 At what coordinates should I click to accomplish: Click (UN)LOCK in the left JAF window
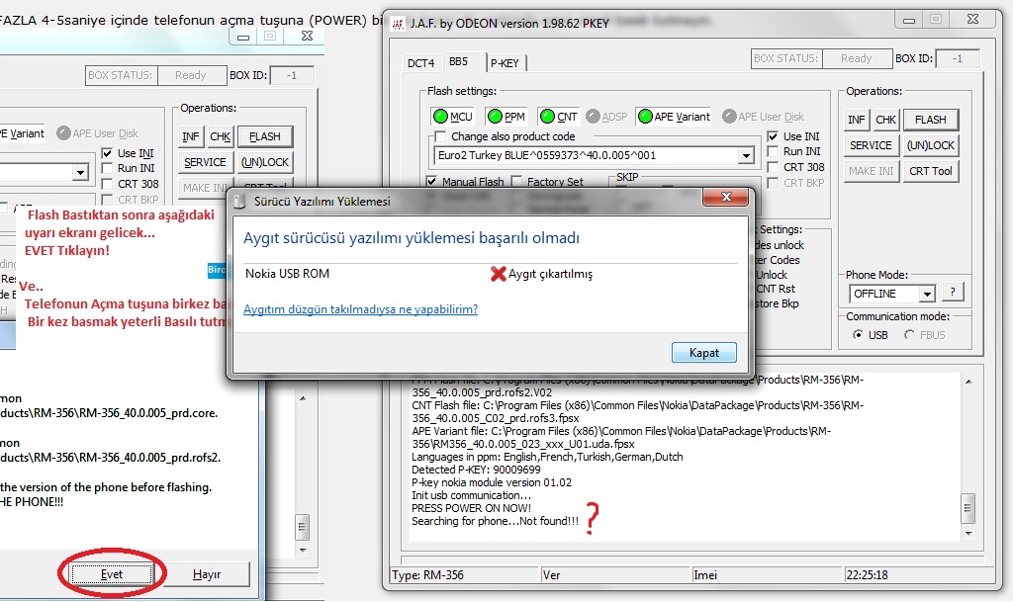coord(265,162)
